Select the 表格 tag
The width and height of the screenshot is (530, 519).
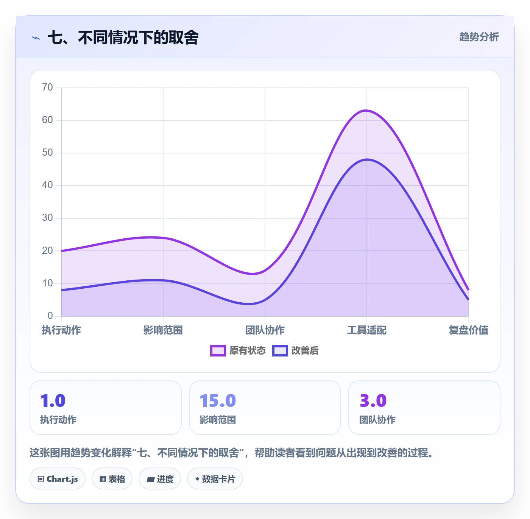point(112,479)
